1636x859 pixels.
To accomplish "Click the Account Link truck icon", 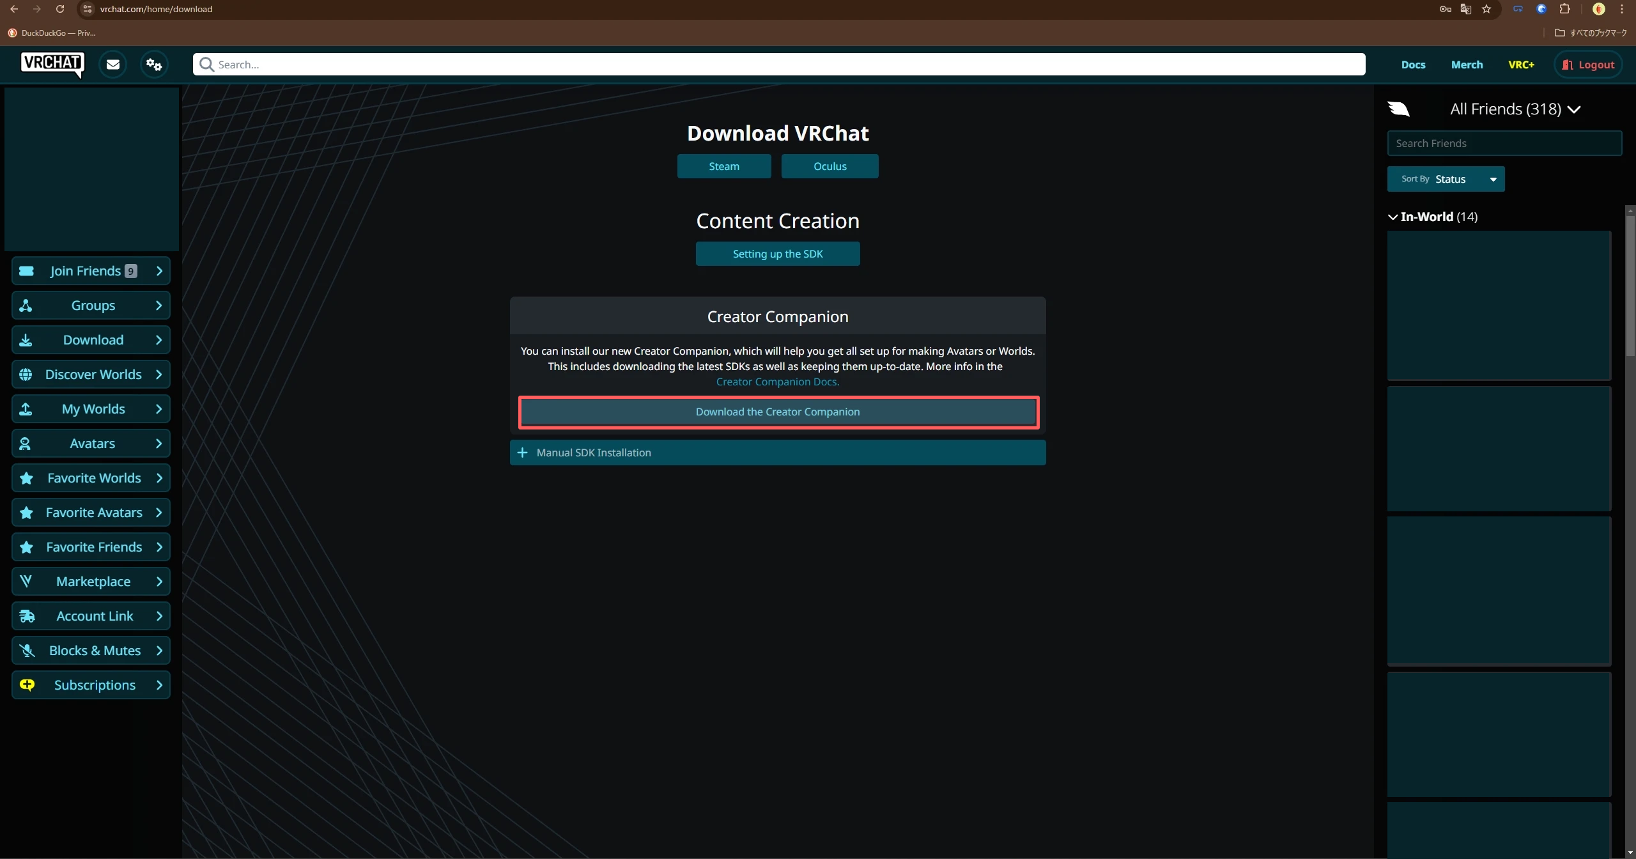I will [27, 616].
